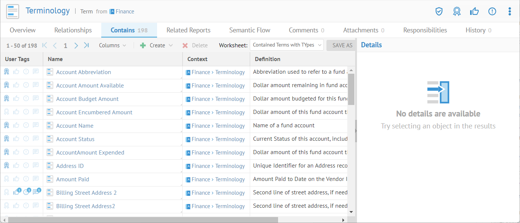Expand the Columns dropdown

click(x=112, y=45)
